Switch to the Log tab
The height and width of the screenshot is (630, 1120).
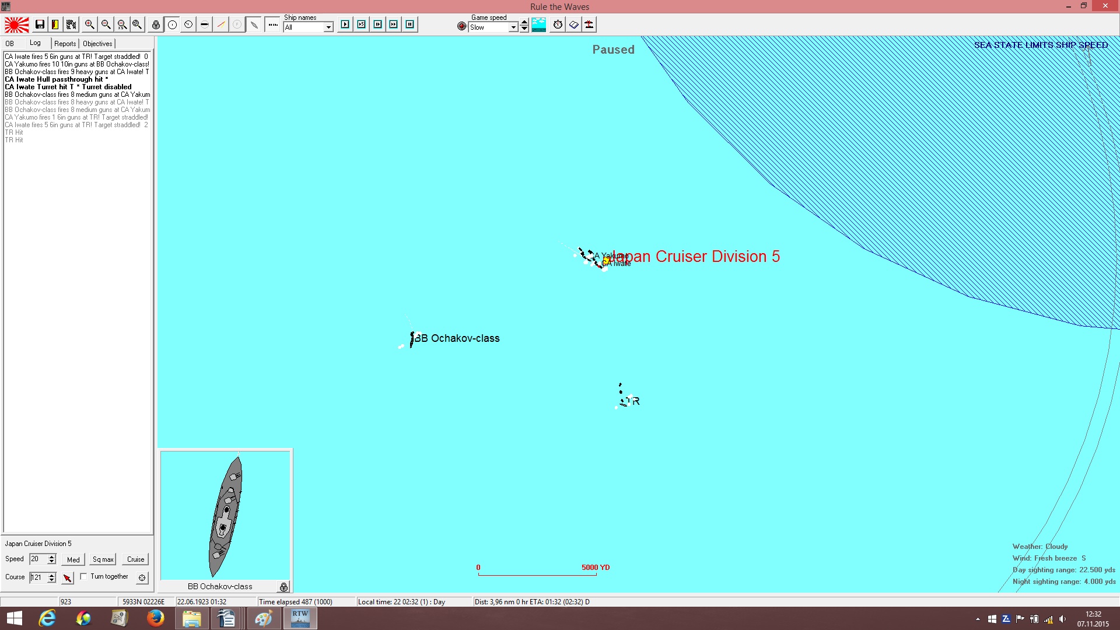[x=36, y=43]
